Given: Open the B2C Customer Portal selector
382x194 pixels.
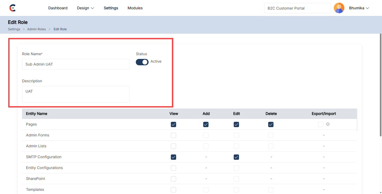Looking at the screenshot, I should pos(297,8).
